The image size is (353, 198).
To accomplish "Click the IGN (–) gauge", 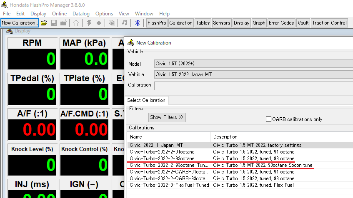I will pos(84,188).
